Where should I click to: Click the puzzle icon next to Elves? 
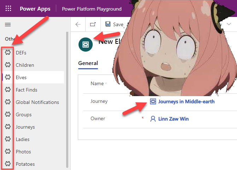pos(8,77)
